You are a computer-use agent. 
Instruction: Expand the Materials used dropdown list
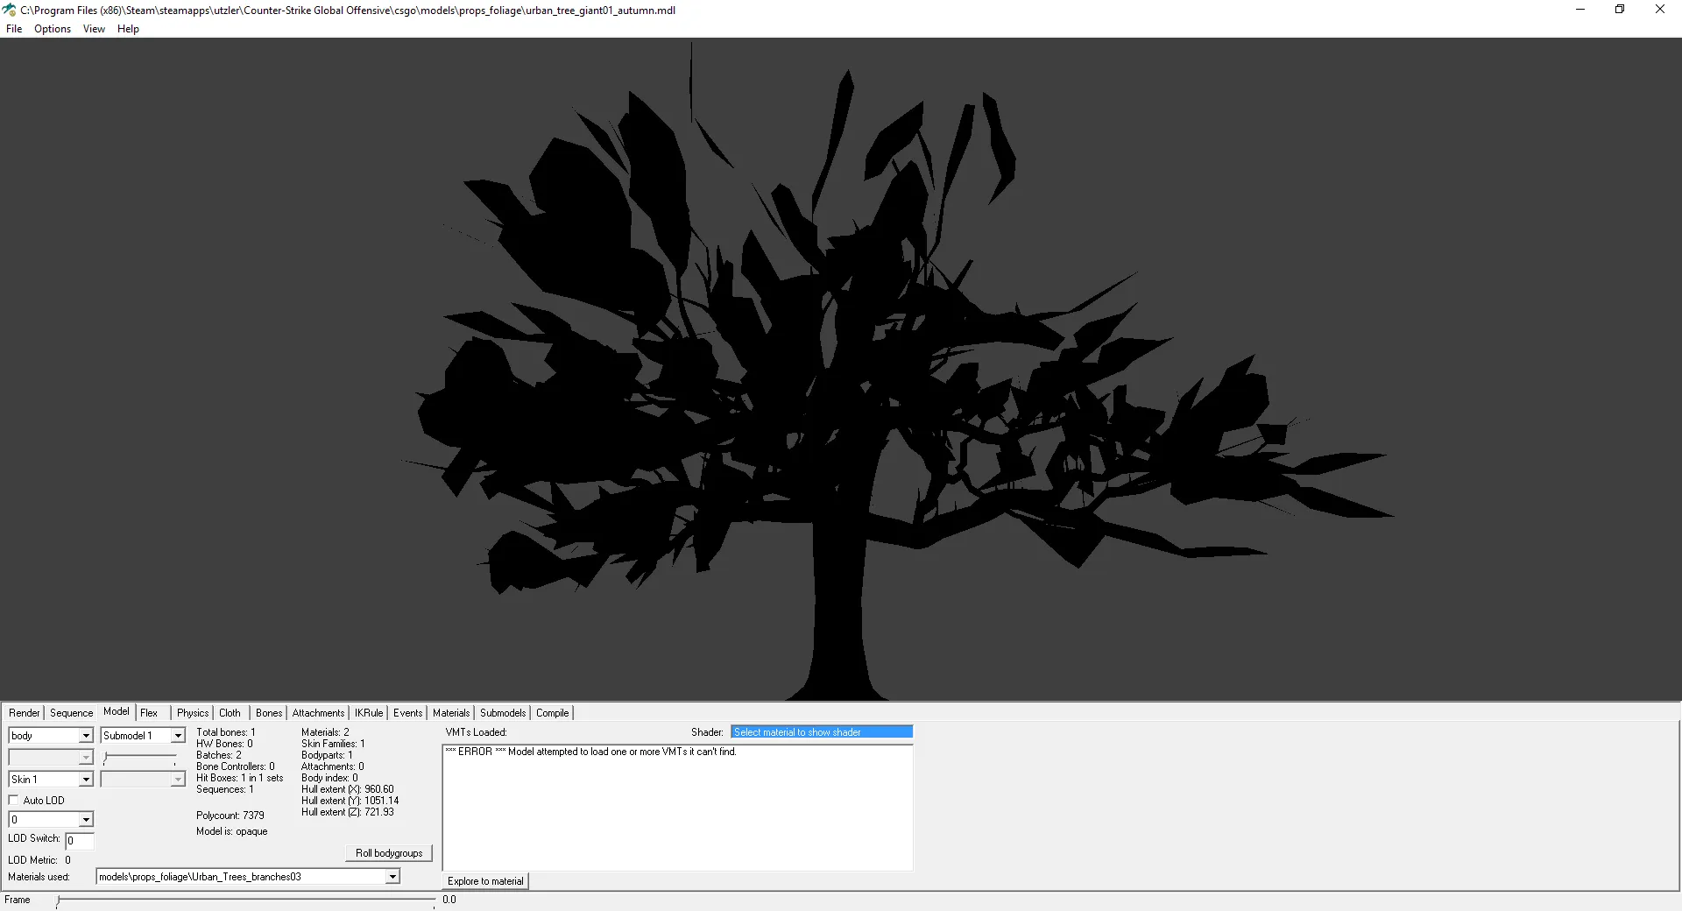click(x=248, y=877)
